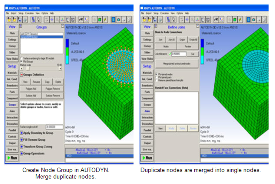Expand the Apply Boundary to Group section
The width and height of the screenshot is (275, 184).
click(x=22, y=133)
